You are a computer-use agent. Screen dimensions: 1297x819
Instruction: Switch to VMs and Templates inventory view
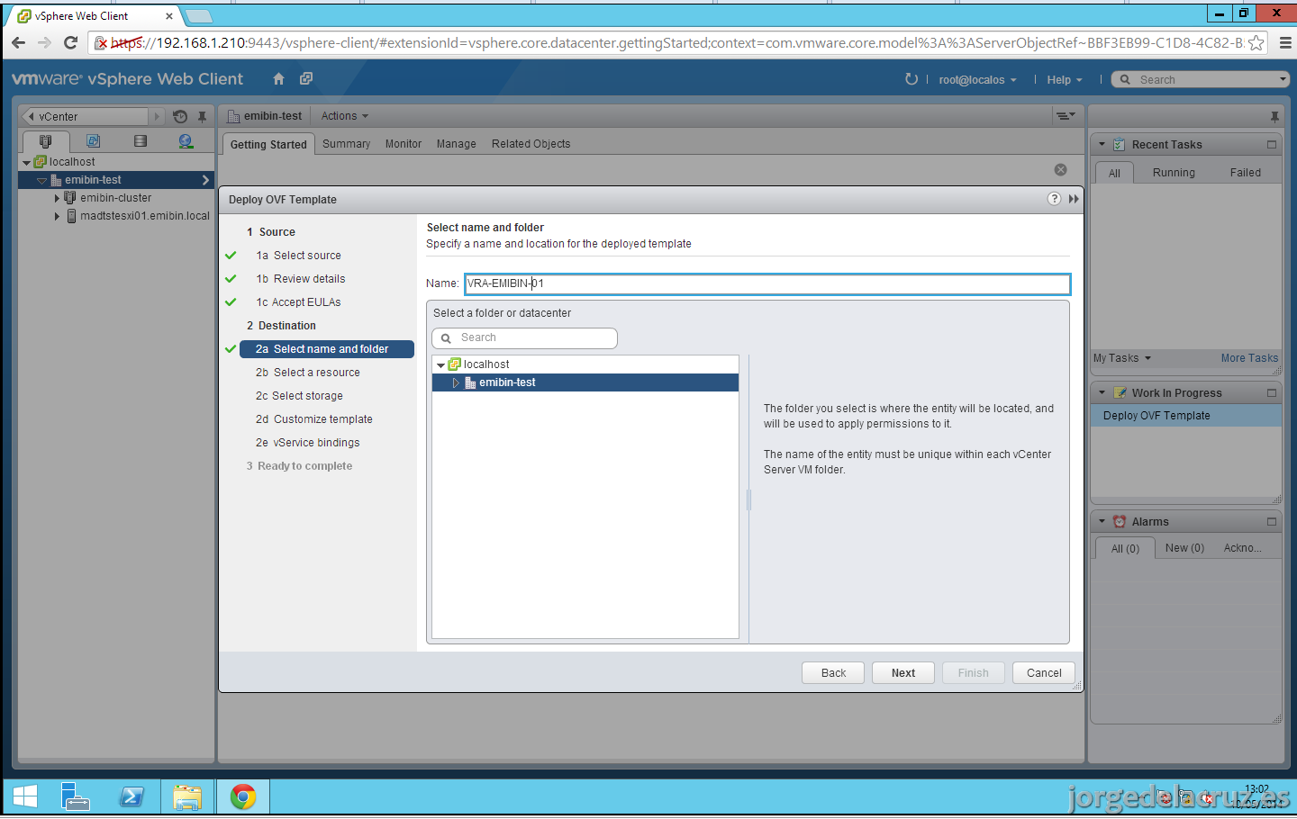(93, 141)
